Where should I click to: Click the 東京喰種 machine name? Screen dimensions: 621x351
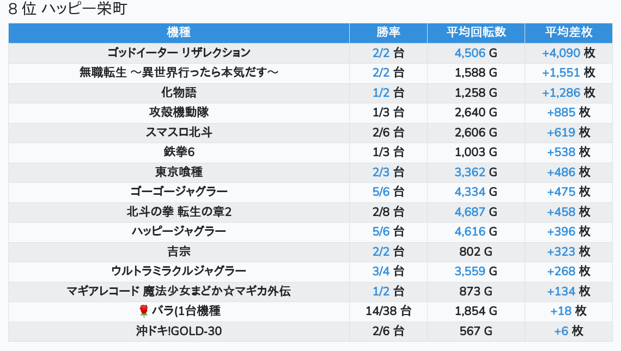[179, 172]
